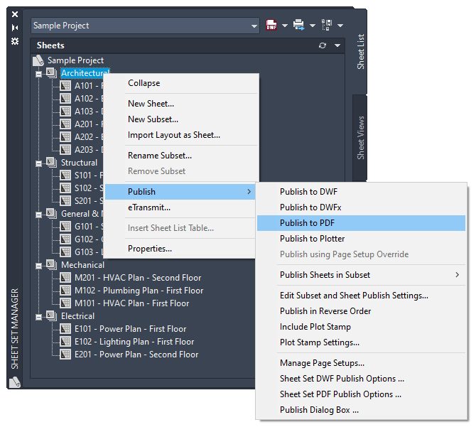Image resolution: width=476 pixels, height=427 pixels.
Task: Switch to the Sheet Views tab
Action: pos(360,137)
